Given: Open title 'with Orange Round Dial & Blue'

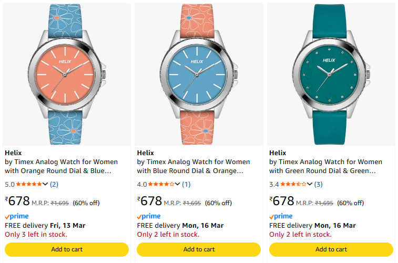Looking at the screenshot, I should 58,171.
